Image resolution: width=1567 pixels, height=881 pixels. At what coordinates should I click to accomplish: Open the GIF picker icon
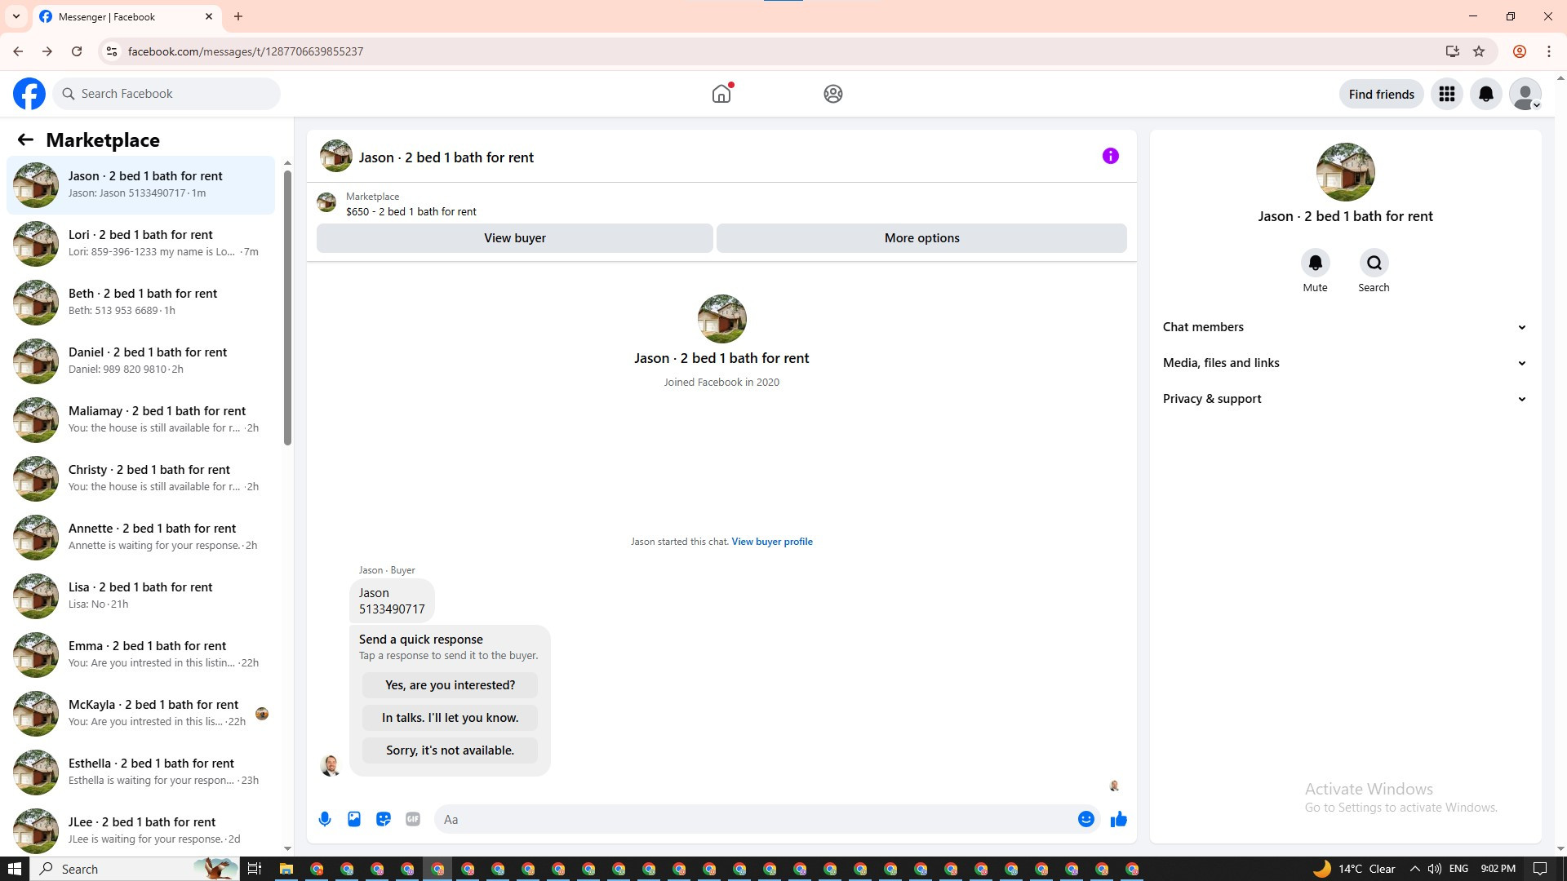[413, 819]
